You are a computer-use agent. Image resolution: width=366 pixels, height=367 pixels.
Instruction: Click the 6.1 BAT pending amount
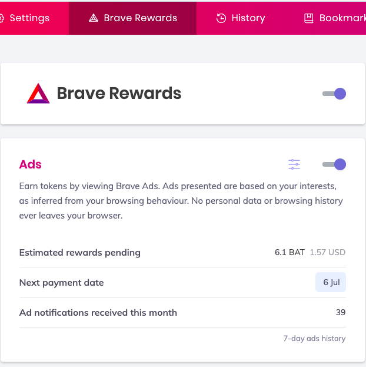coord(290,252)
